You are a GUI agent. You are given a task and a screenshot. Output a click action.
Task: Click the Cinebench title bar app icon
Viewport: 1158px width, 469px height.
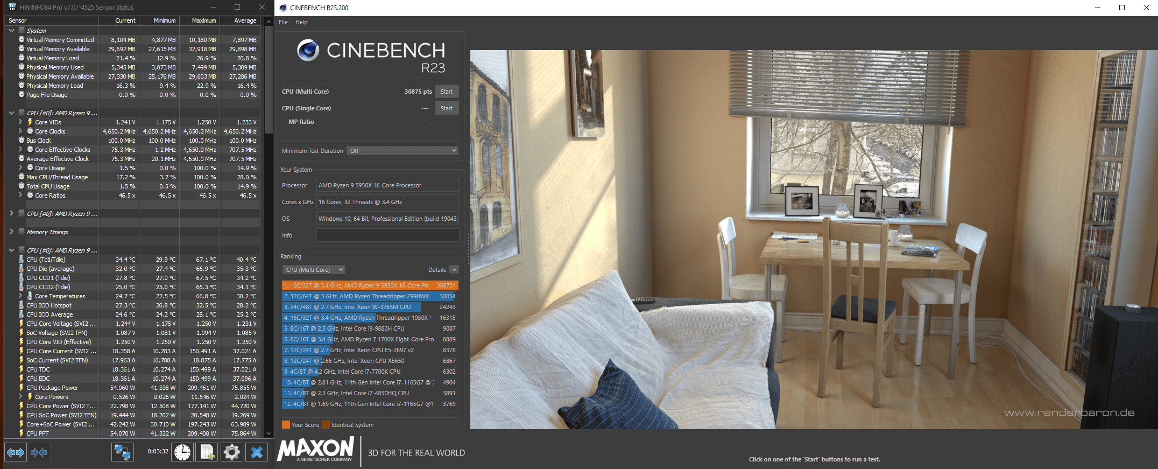tap(283, 8)
